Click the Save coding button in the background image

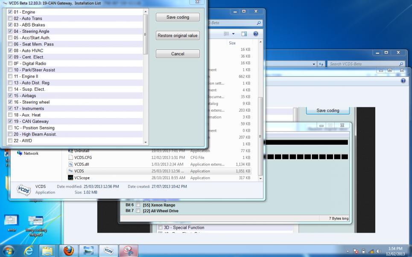[x=327, y=111]
